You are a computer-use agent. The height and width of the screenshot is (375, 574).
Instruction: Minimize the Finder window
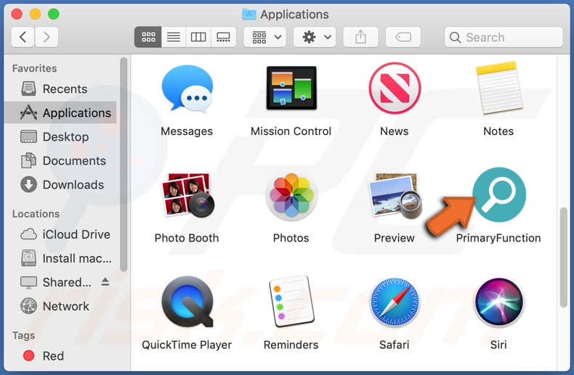[x=35, y=15]
